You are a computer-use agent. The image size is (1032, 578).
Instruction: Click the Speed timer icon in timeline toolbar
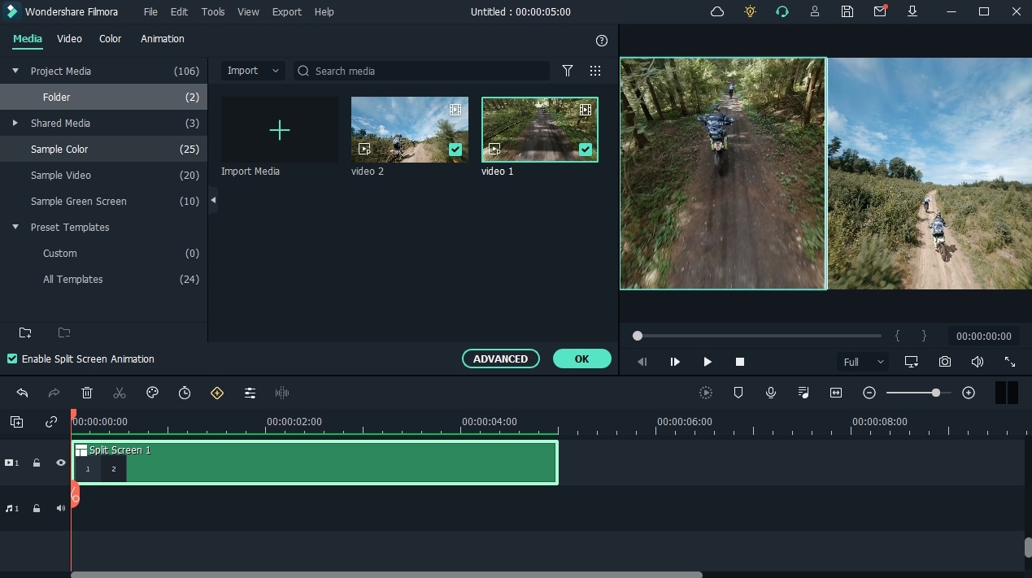coord(185,393)
